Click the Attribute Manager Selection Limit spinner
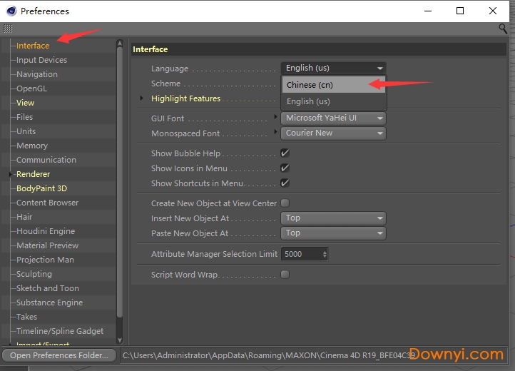515x371 pixels. (325, 254)
